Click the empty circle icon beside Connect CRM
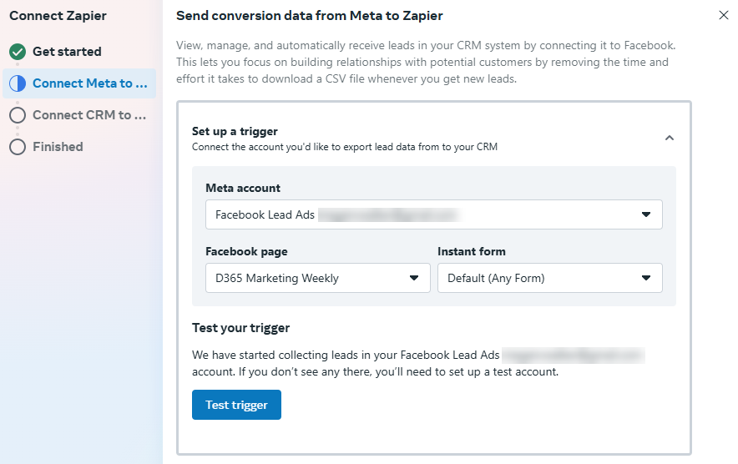The image size is (738, 464). [18, 115]
